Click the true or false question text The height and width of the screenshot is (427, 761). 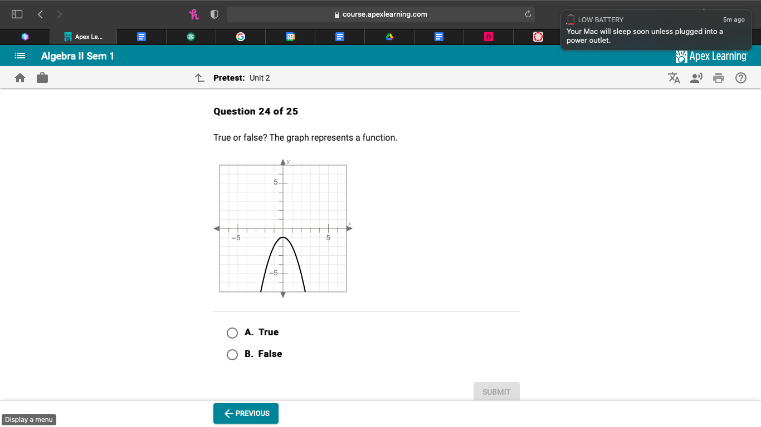305,137
